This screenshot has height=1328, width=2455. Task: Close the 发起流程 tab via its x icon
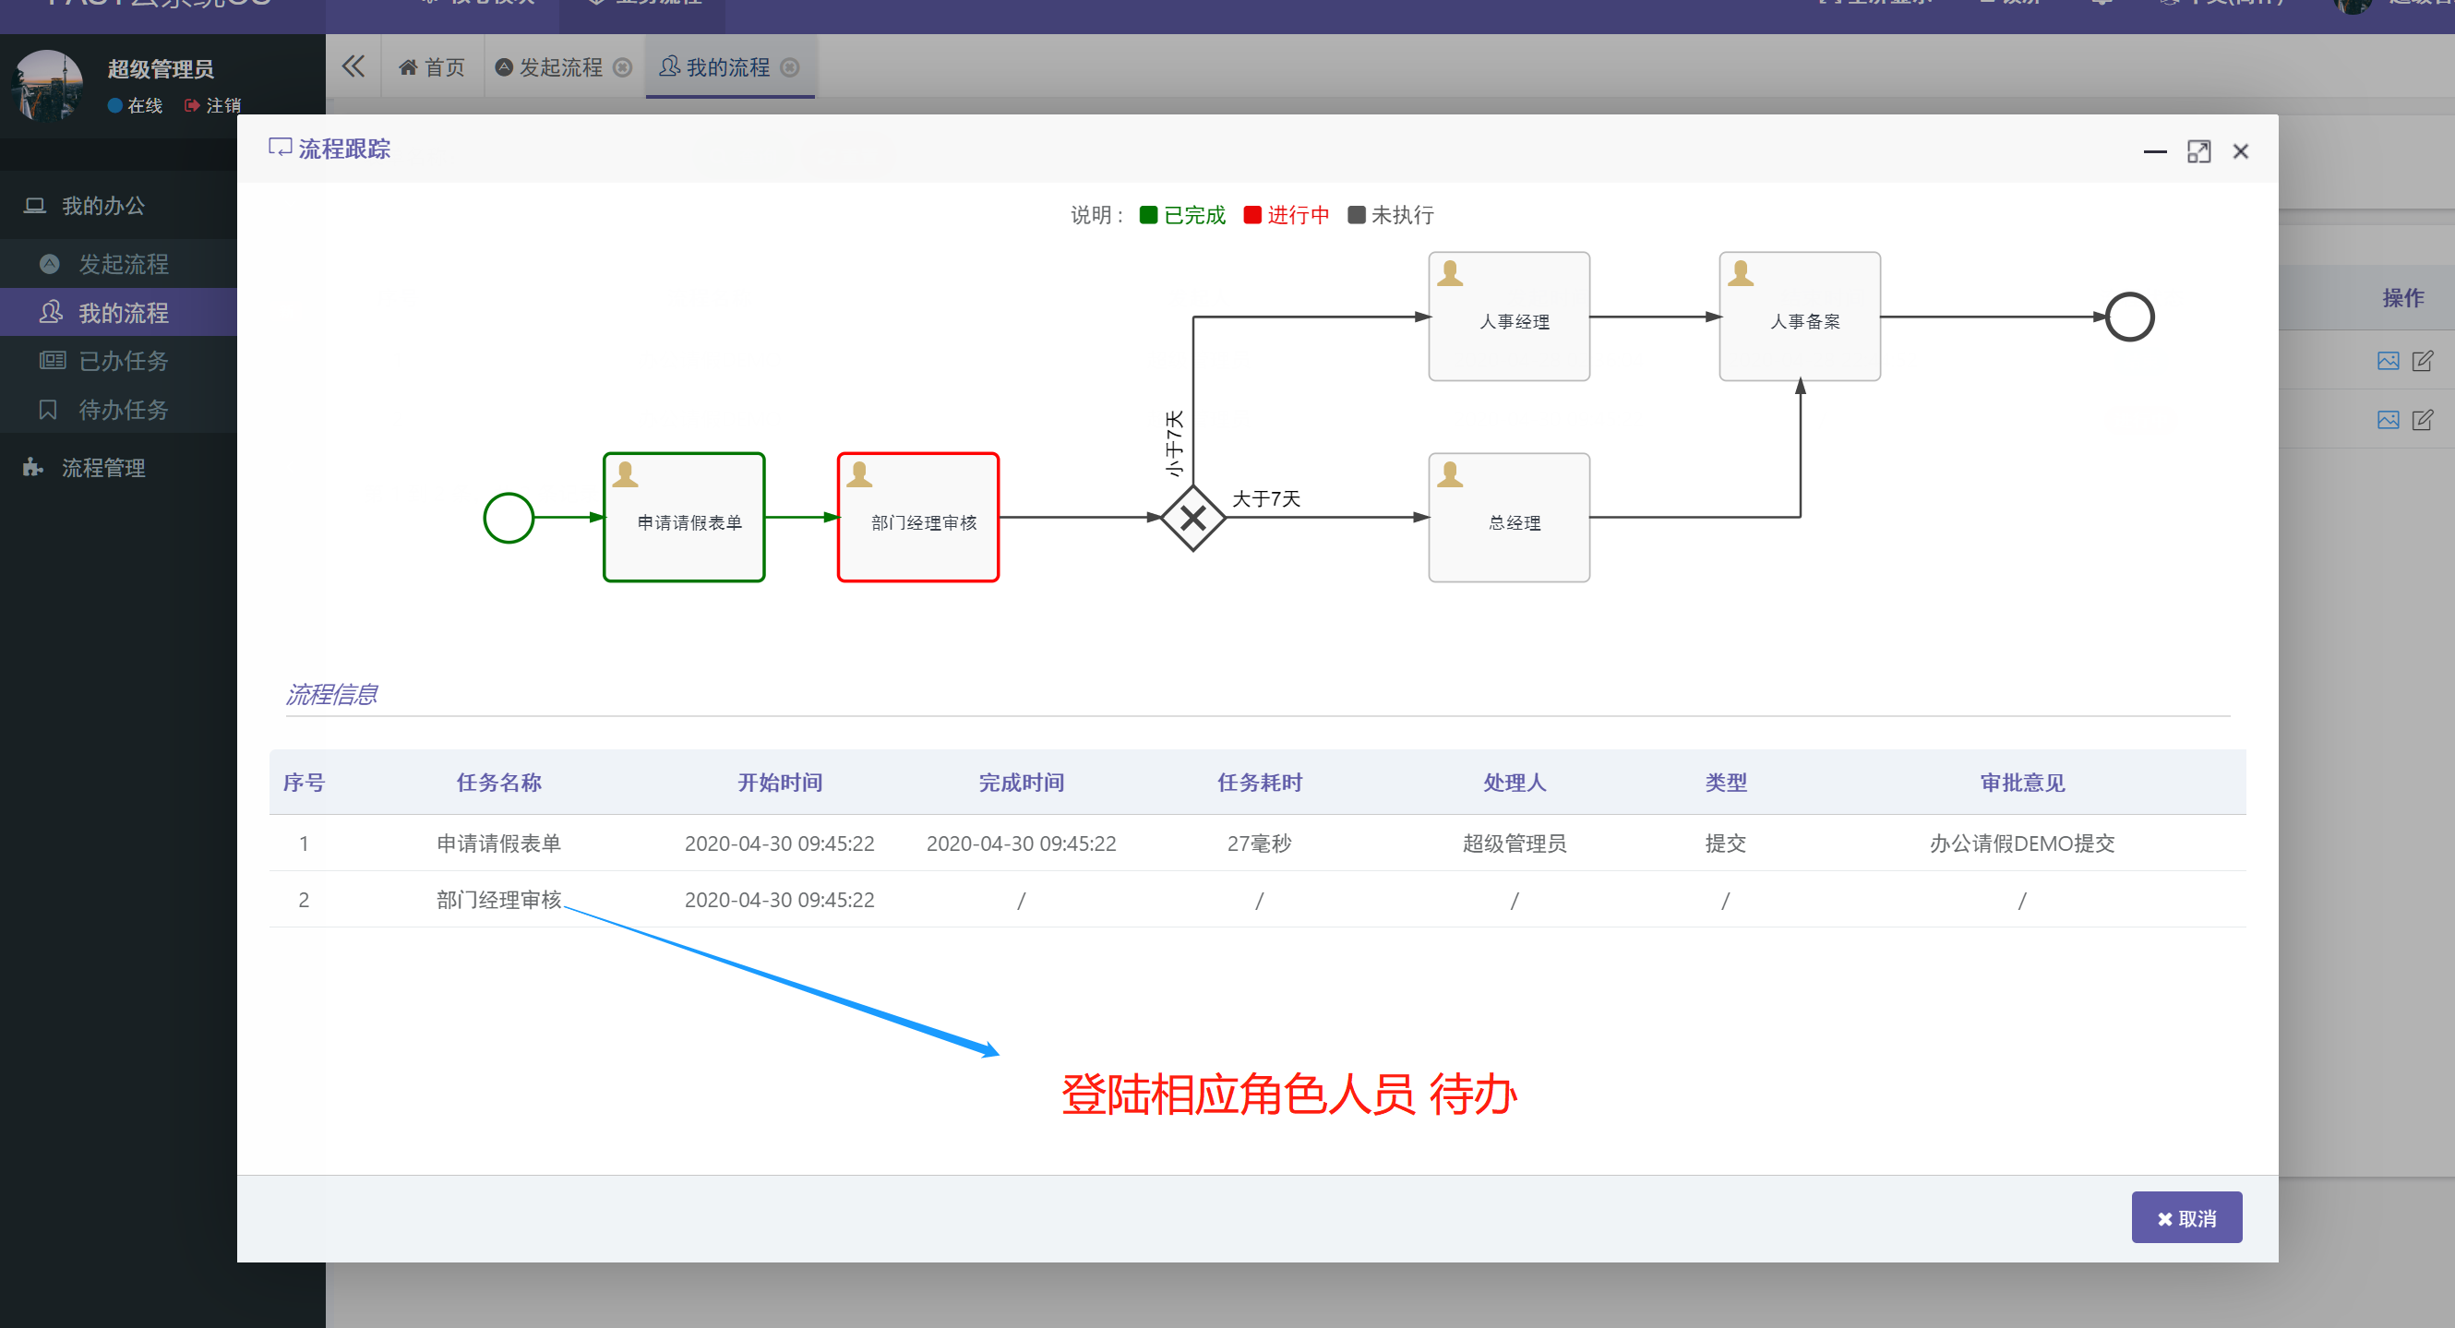tap(622, 67)
